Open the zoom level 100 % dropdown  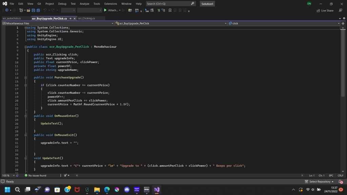click(x=14, y=175)
